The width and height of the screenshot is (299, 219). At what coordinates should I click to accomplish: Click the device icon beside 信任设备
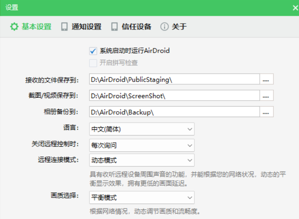coord(114,27)
